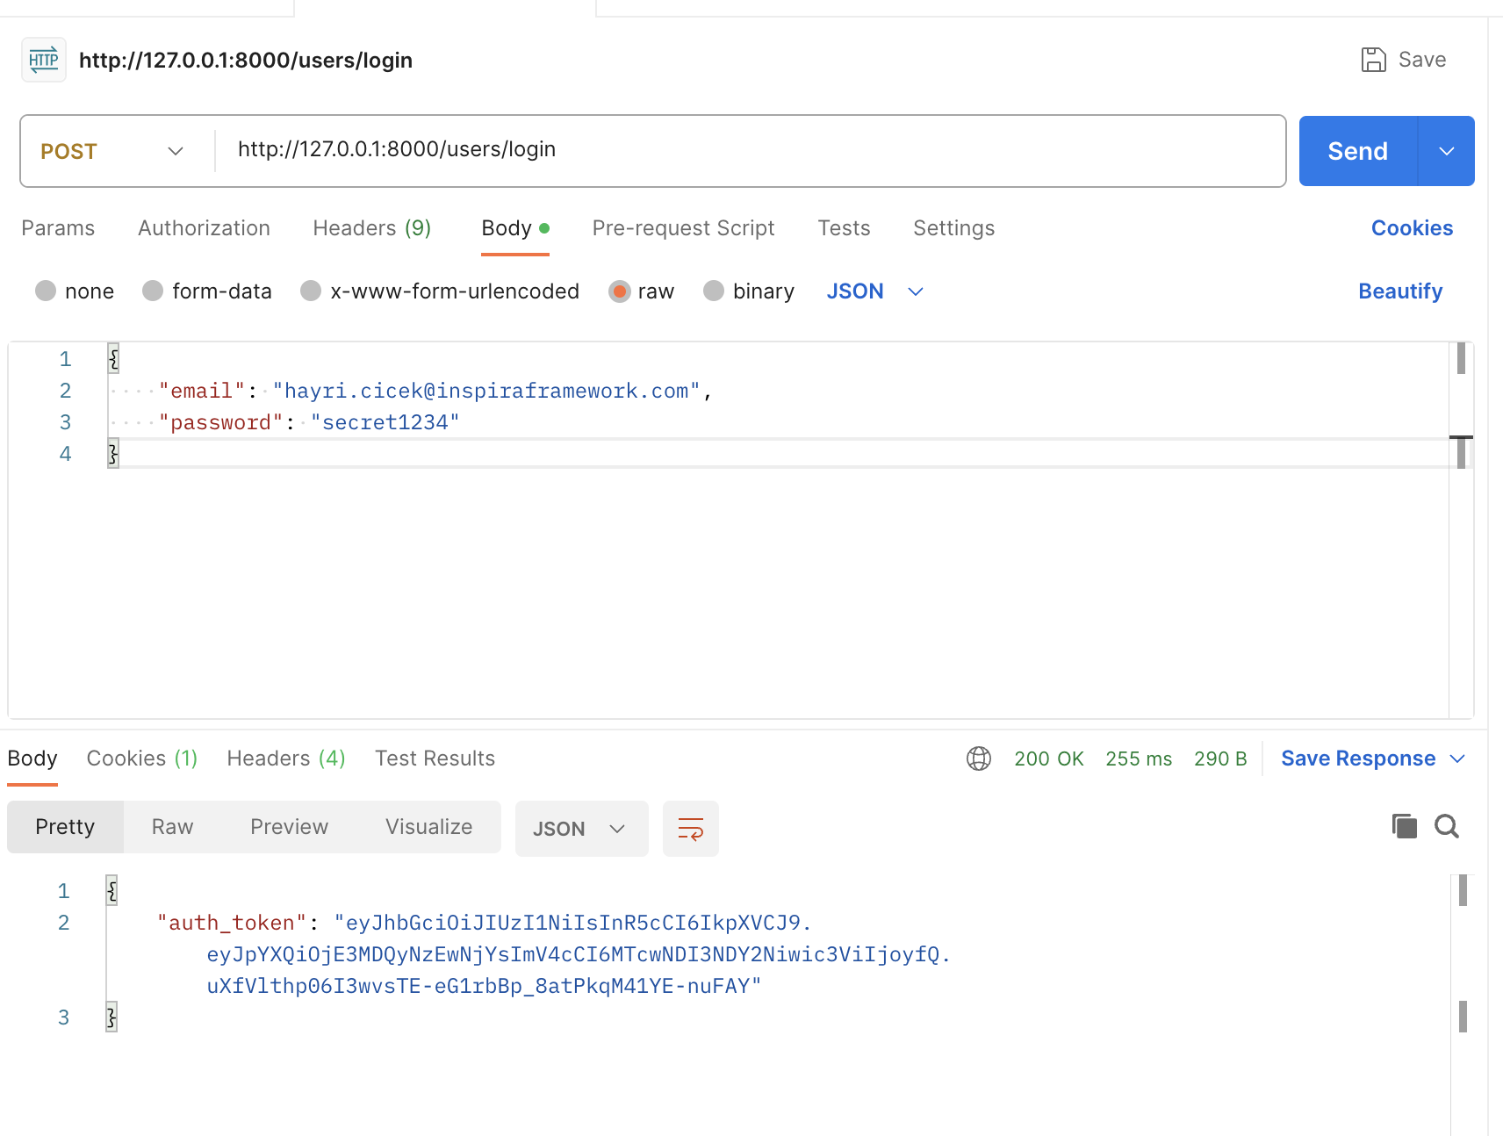Viewport: 1503px width, 1136px height.
Task: Switch response view to Pretty
Action: (x=65, y=827)
